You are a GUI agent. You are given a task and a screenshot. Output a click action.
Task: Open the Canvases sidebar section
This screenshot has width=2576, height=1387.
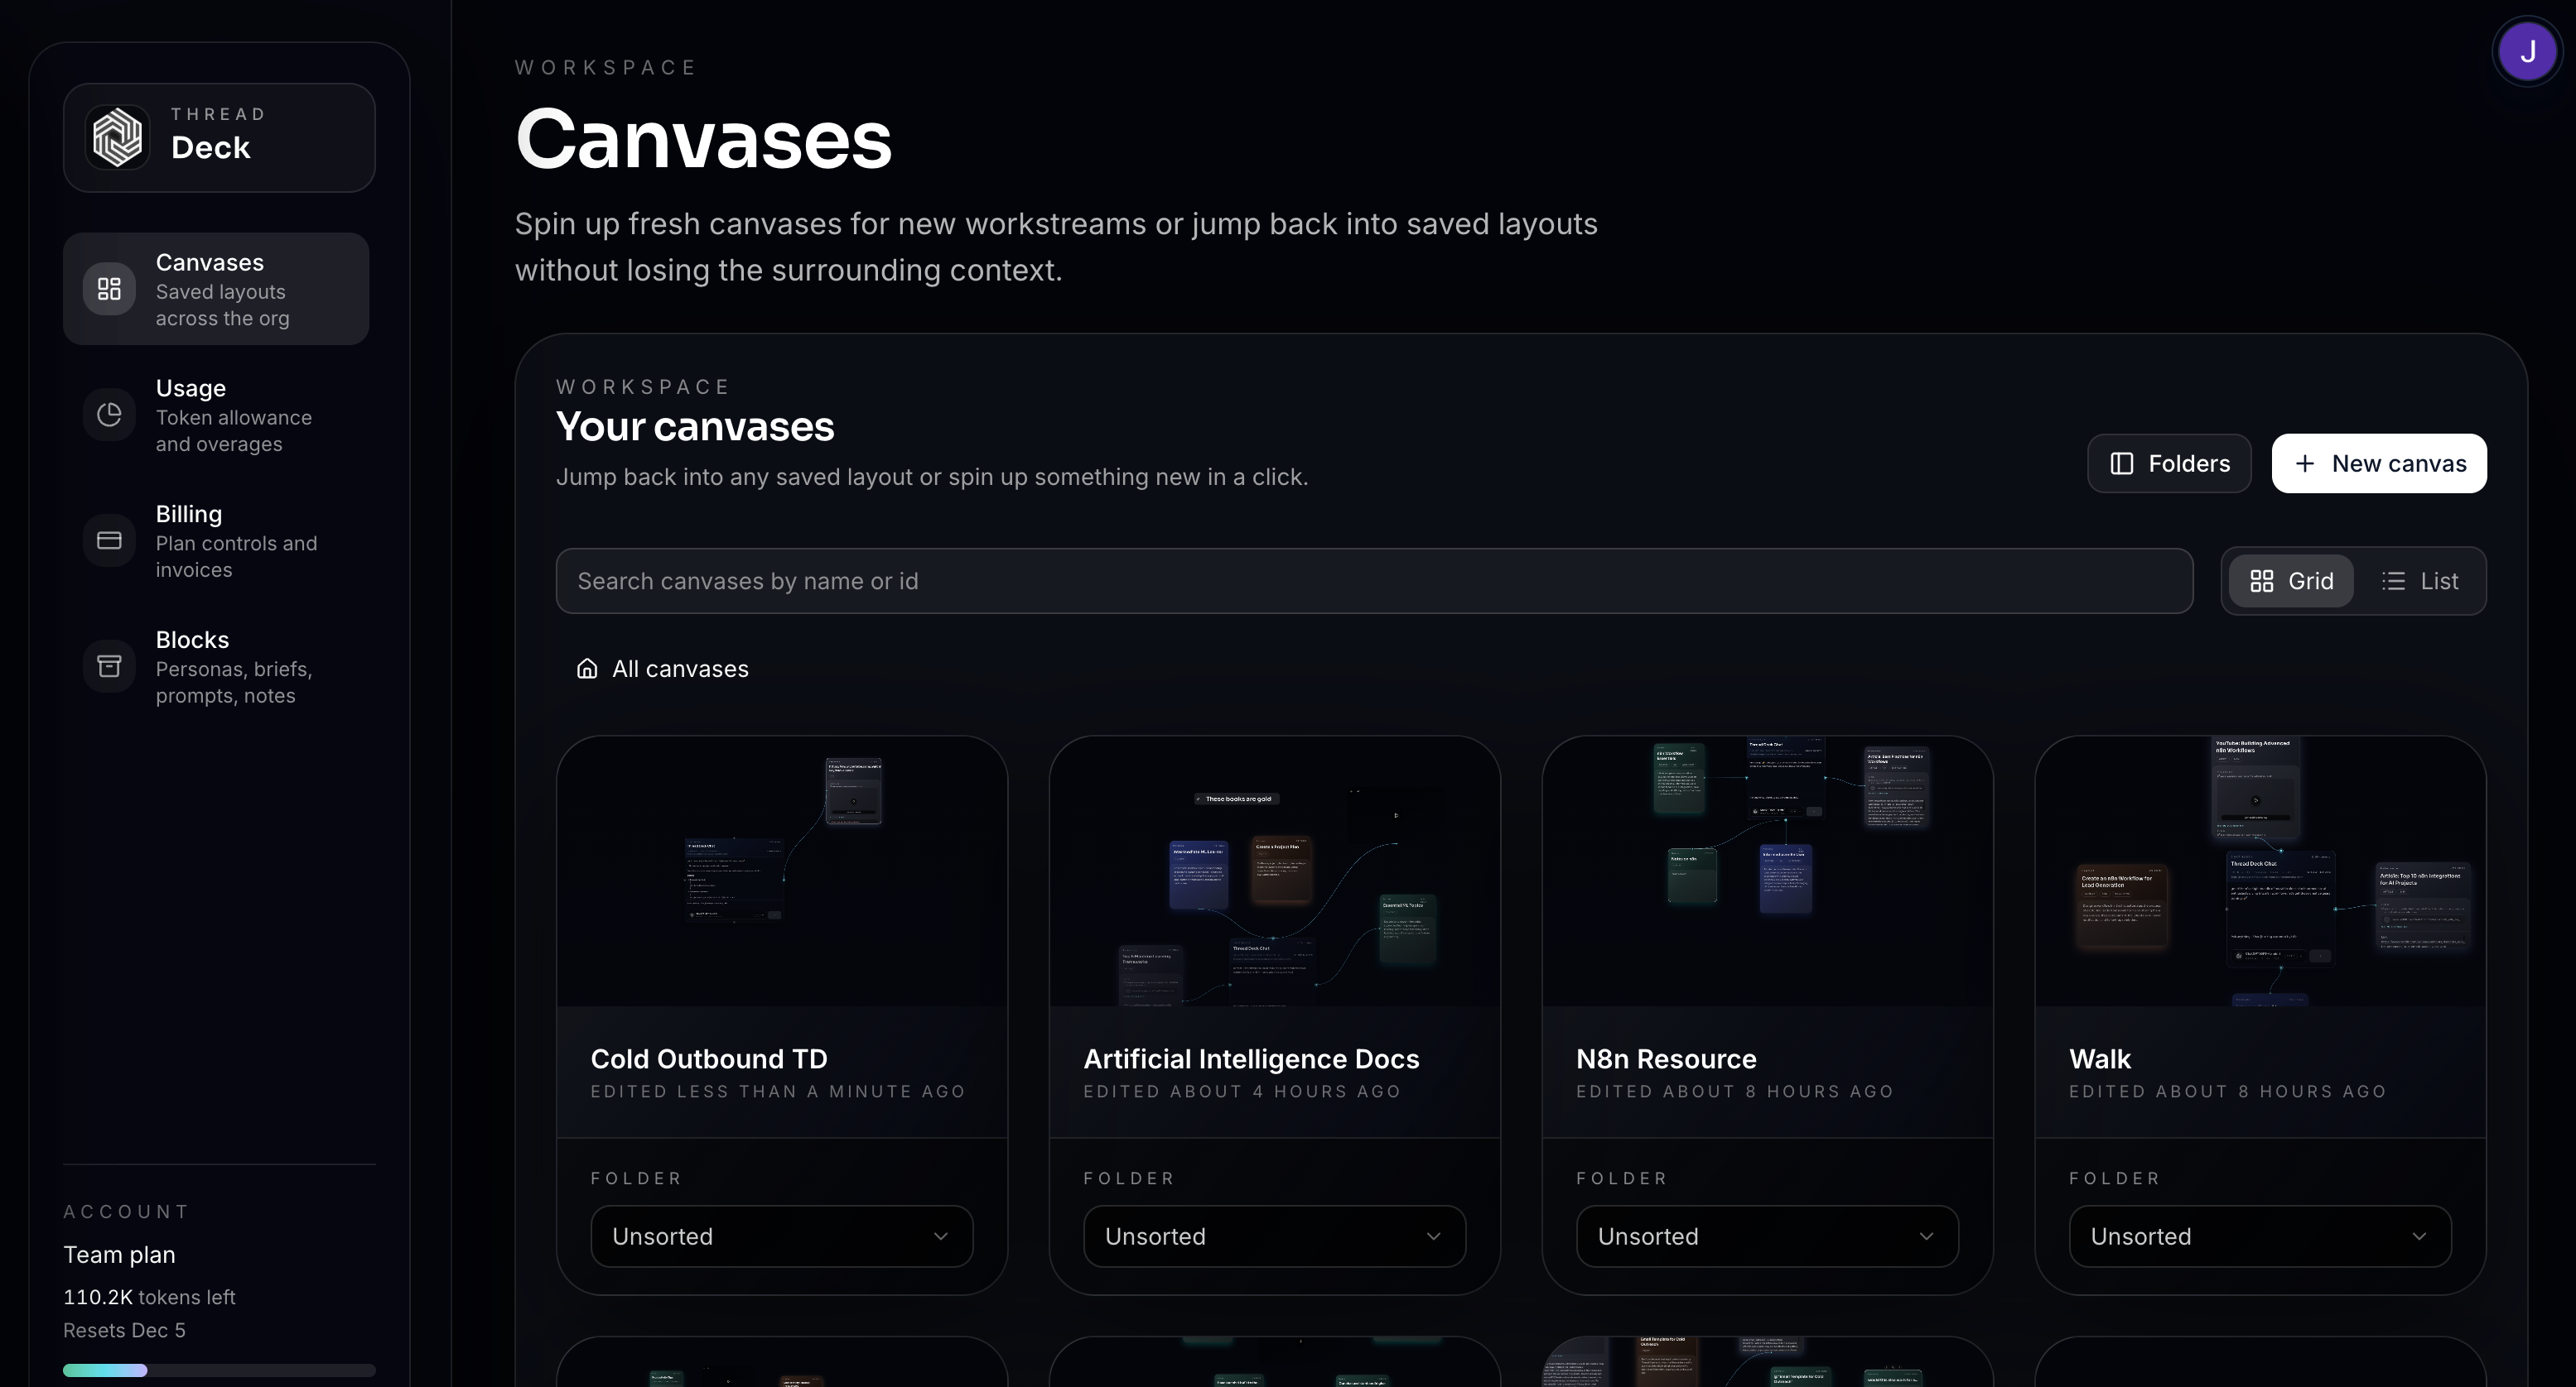[216, 289]
